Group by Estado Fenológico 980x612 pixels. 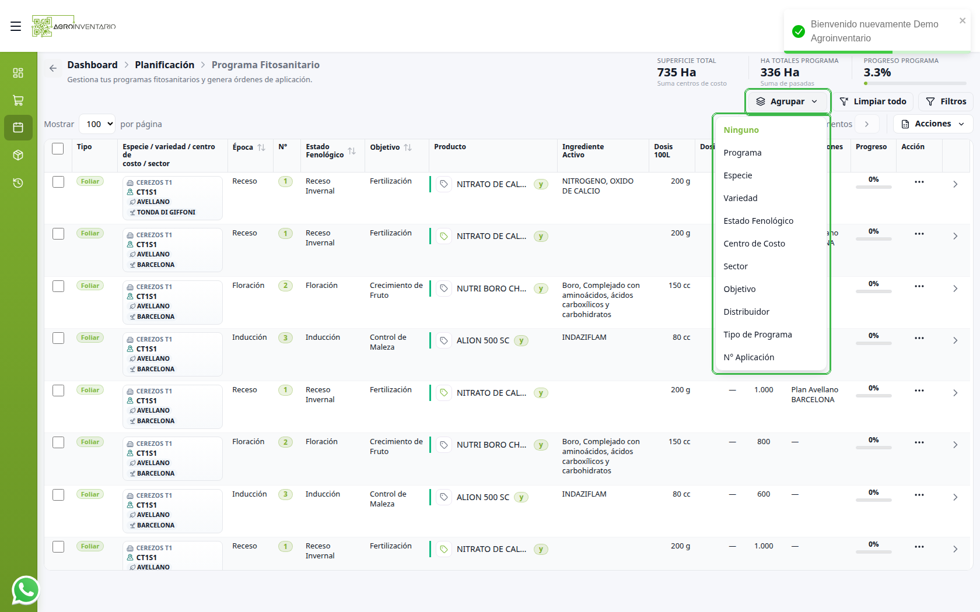click(771, 221)
